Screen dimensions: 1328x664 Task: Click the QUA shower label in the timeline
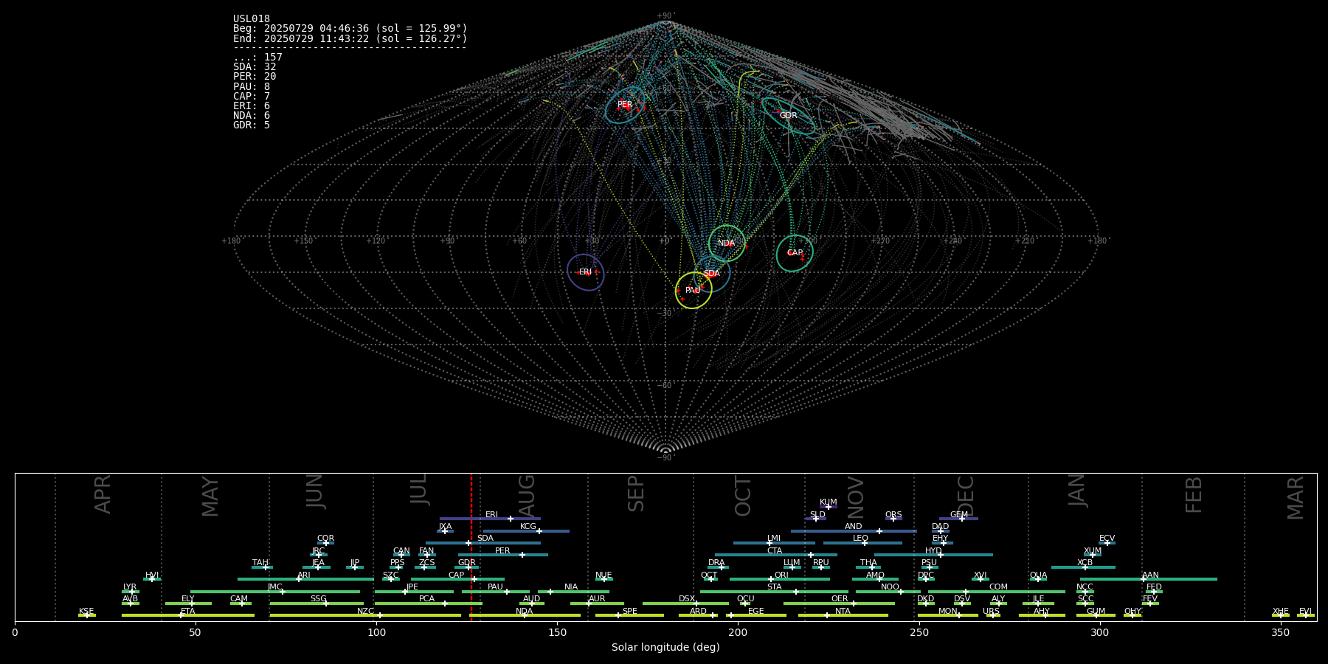[1039, 575]
